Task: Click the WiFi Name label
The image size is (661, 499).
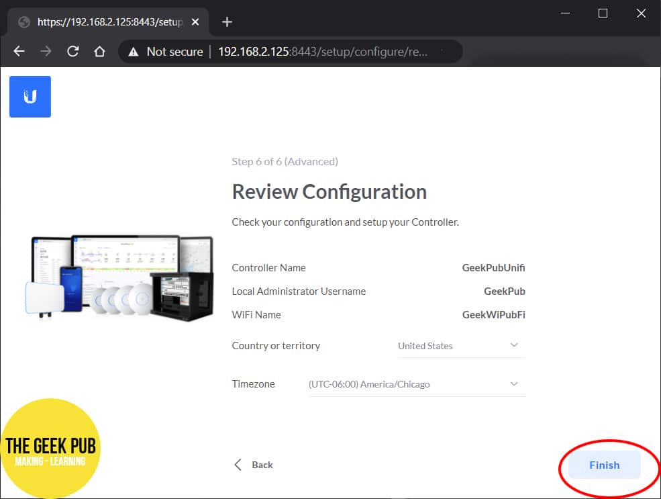Action: click(256, 315)
